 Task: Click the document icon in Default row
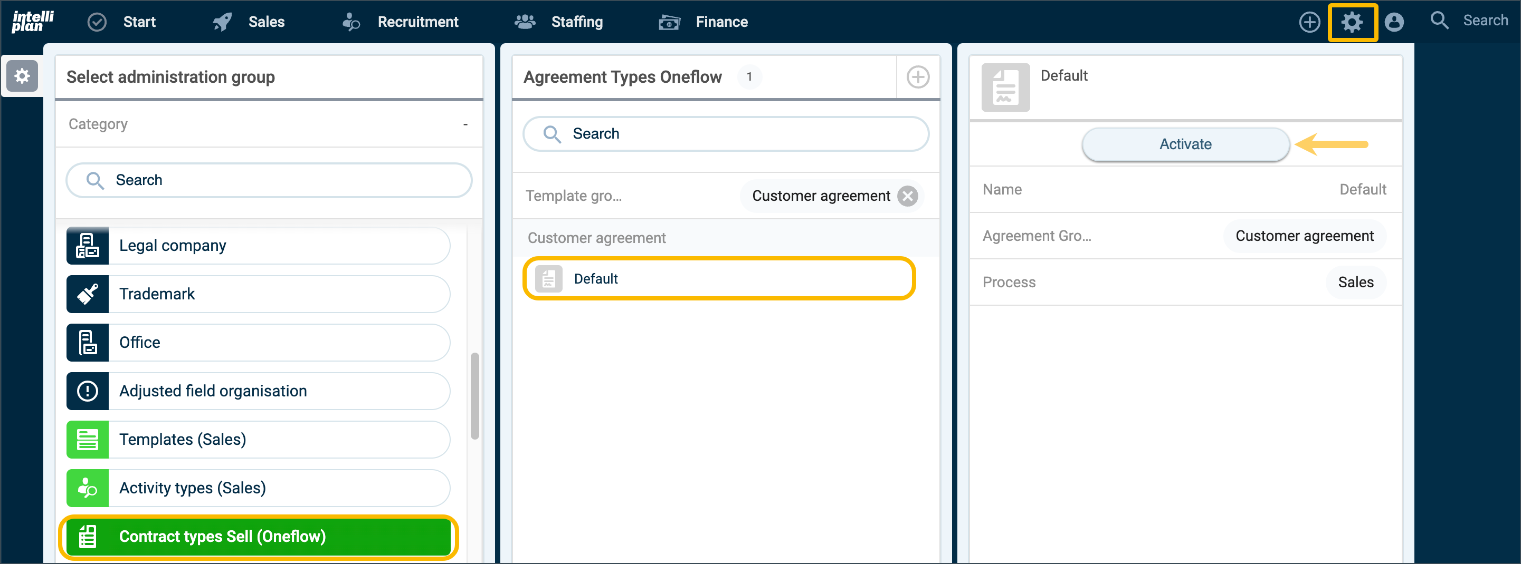pyautogui.click(x=548, y=278)
